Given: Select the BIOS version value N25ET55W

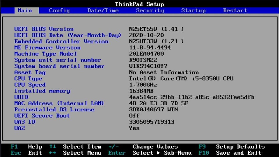Looking at the screenshot, I should [x=156, y=29].
